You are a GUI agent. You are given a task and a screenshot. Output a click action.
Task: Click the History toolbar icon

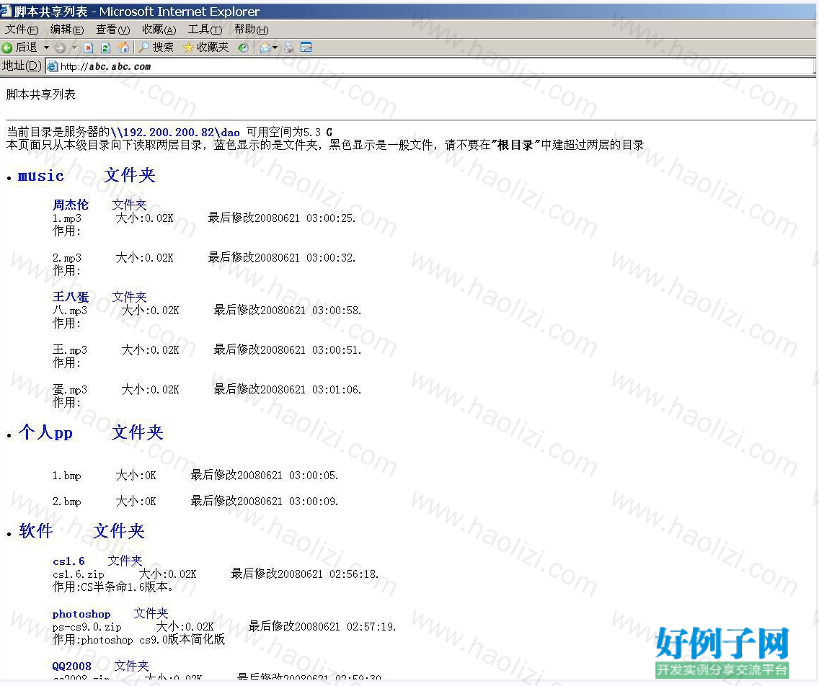click(x=243, y=48)
